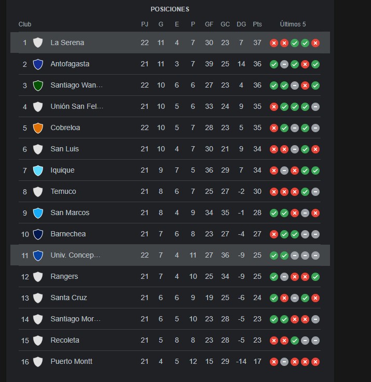The width and height of the screenshot is (371, 382).
Task: Open the Temuco team link
Action: (x=63, y=191)
